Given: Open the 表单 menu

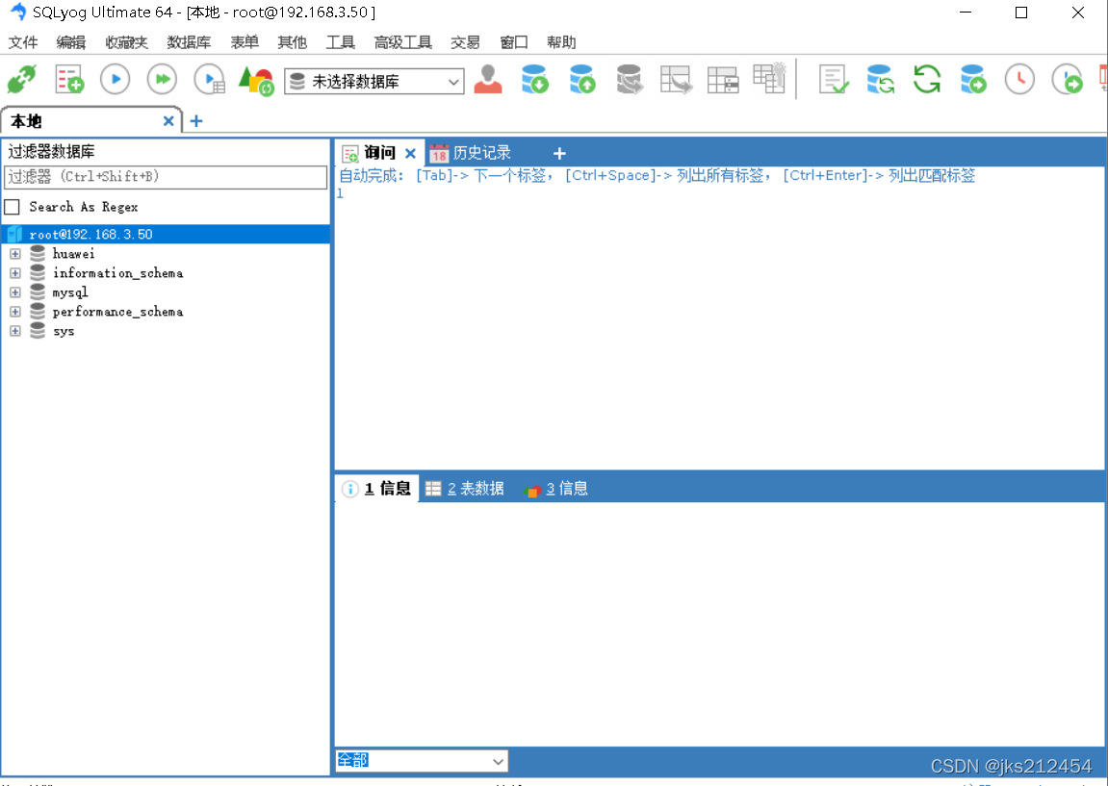Looking at the screenshot, I should (245, 42).
